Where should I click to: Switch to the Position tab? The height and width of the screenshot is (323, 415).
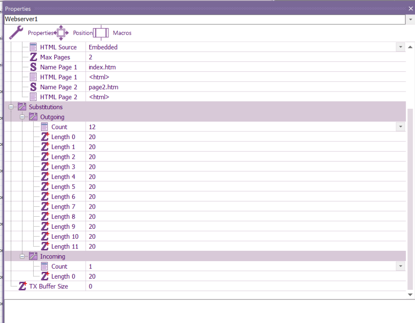[x=83, y=33]
